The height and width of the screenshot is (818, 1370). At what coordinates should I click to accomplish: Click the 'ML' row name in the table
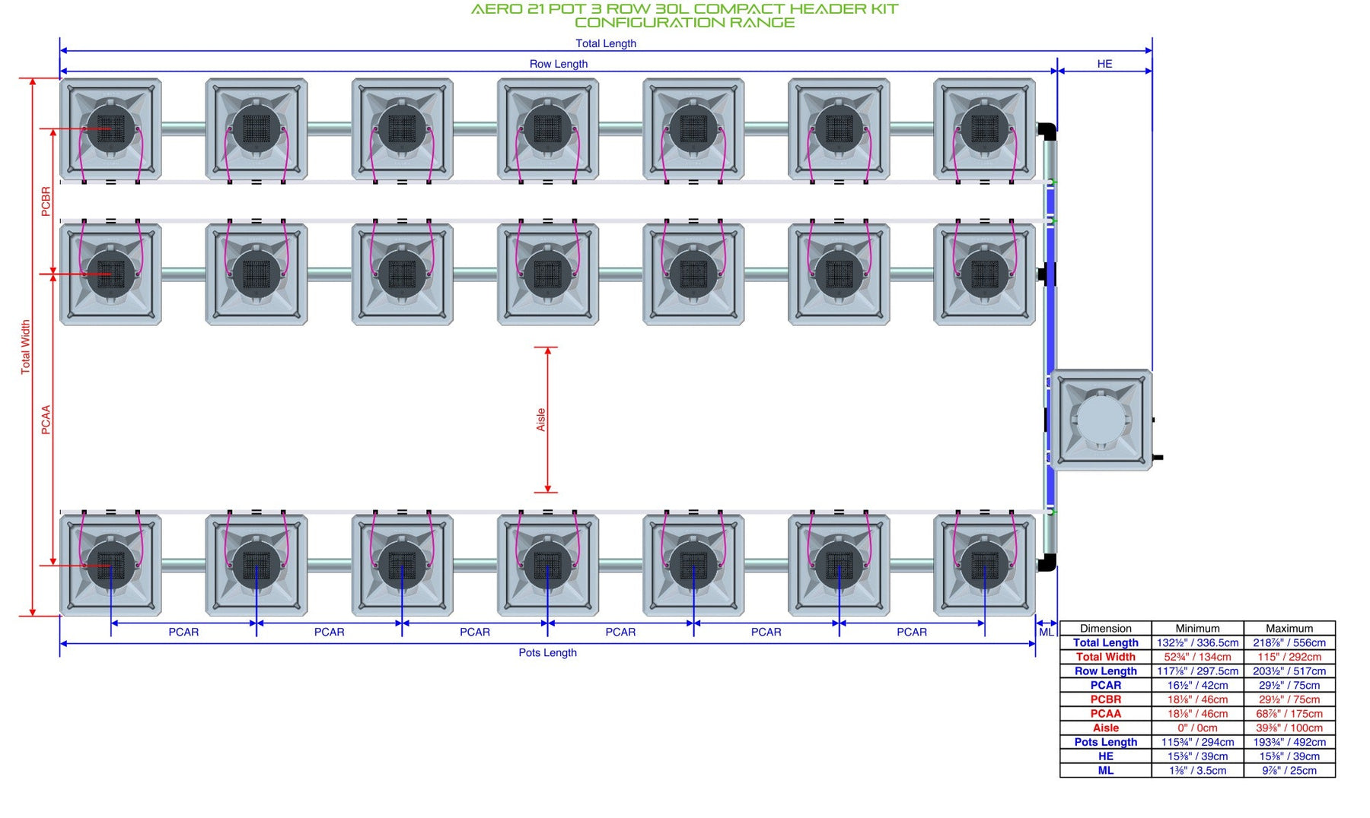(1105, 770)
